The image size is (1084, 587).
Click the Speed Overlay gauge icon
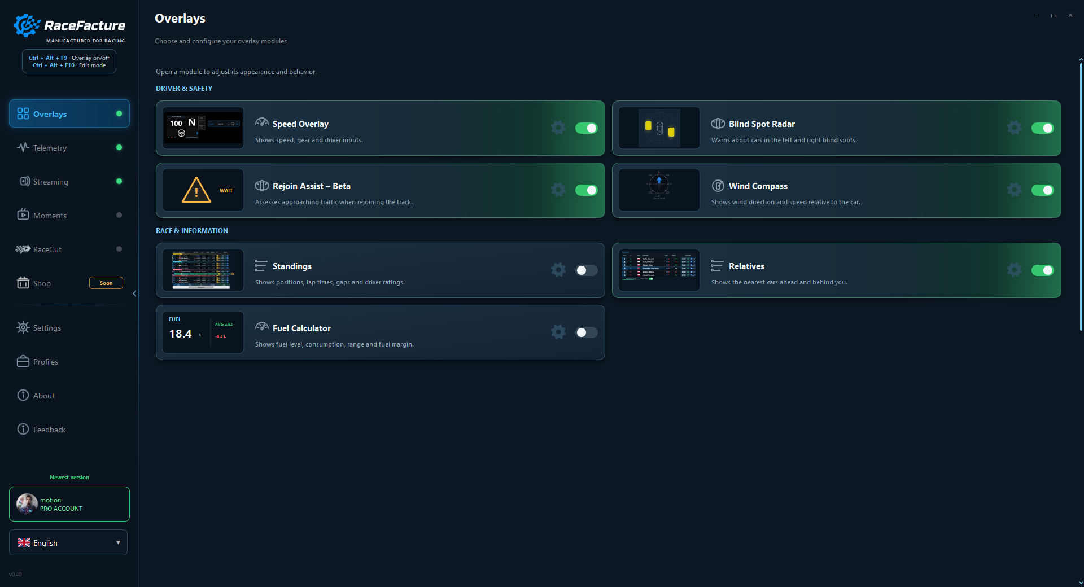coord(261,123)
